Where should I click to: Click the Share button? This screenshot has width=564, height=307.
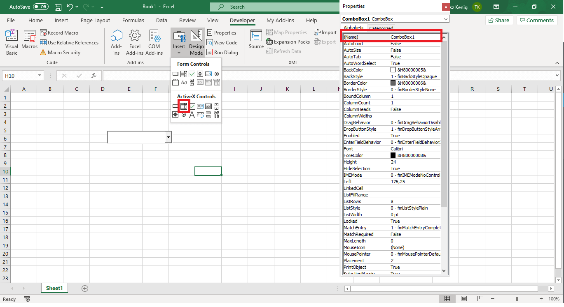(498, 20)
